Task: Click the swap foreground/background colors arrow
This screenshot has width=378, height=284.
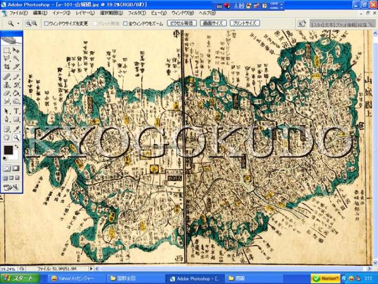Action: [16, 146]
